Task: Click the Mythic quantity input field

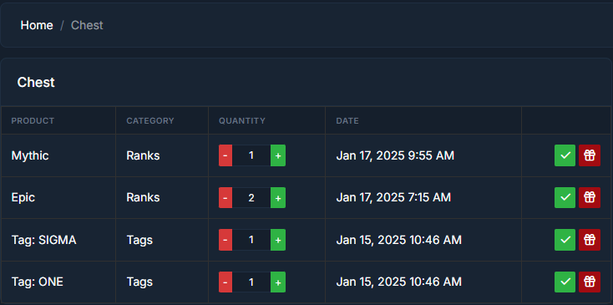Action: [251, 155]
